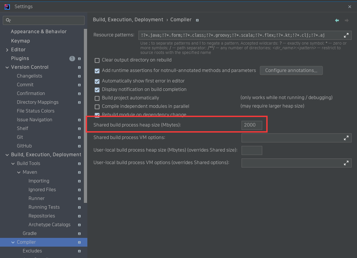Click the project icon beside Importing

tap(79, 181)
